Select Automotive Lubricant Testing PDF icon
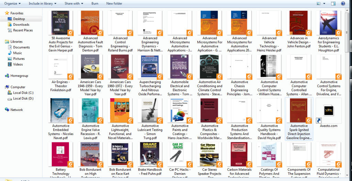The width and height of the screenshot is (352, 181). click(150, 111)
